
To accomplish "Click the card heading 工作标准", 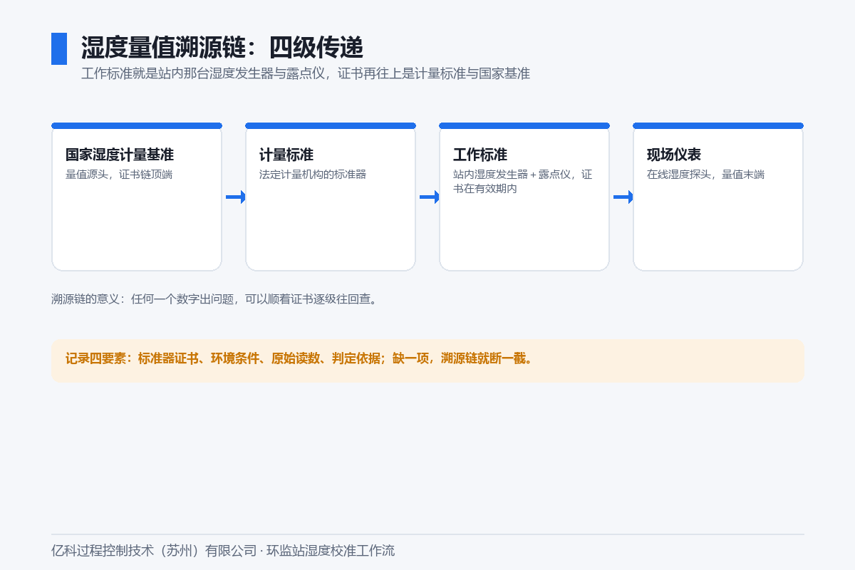I will (x=480, y=155).
